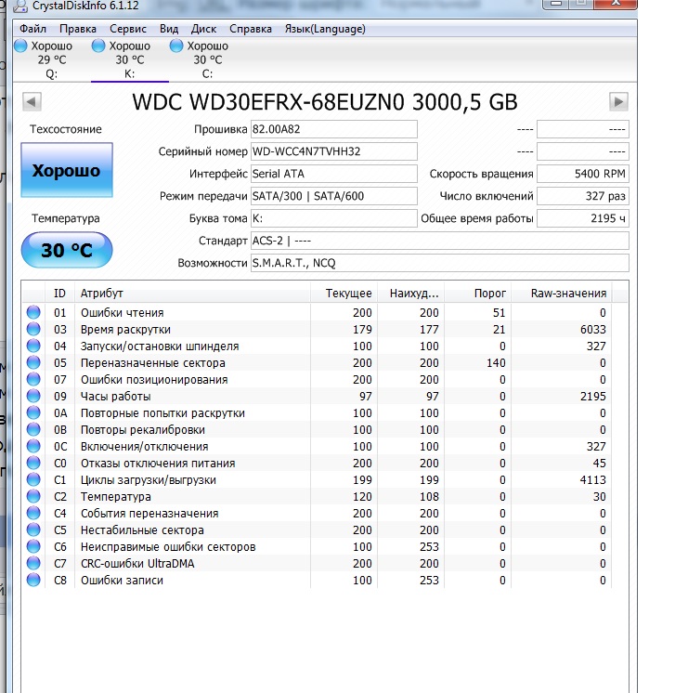Open the Вид menu
The height and width of the screenshot is (693, 688).
pos(169,29)
